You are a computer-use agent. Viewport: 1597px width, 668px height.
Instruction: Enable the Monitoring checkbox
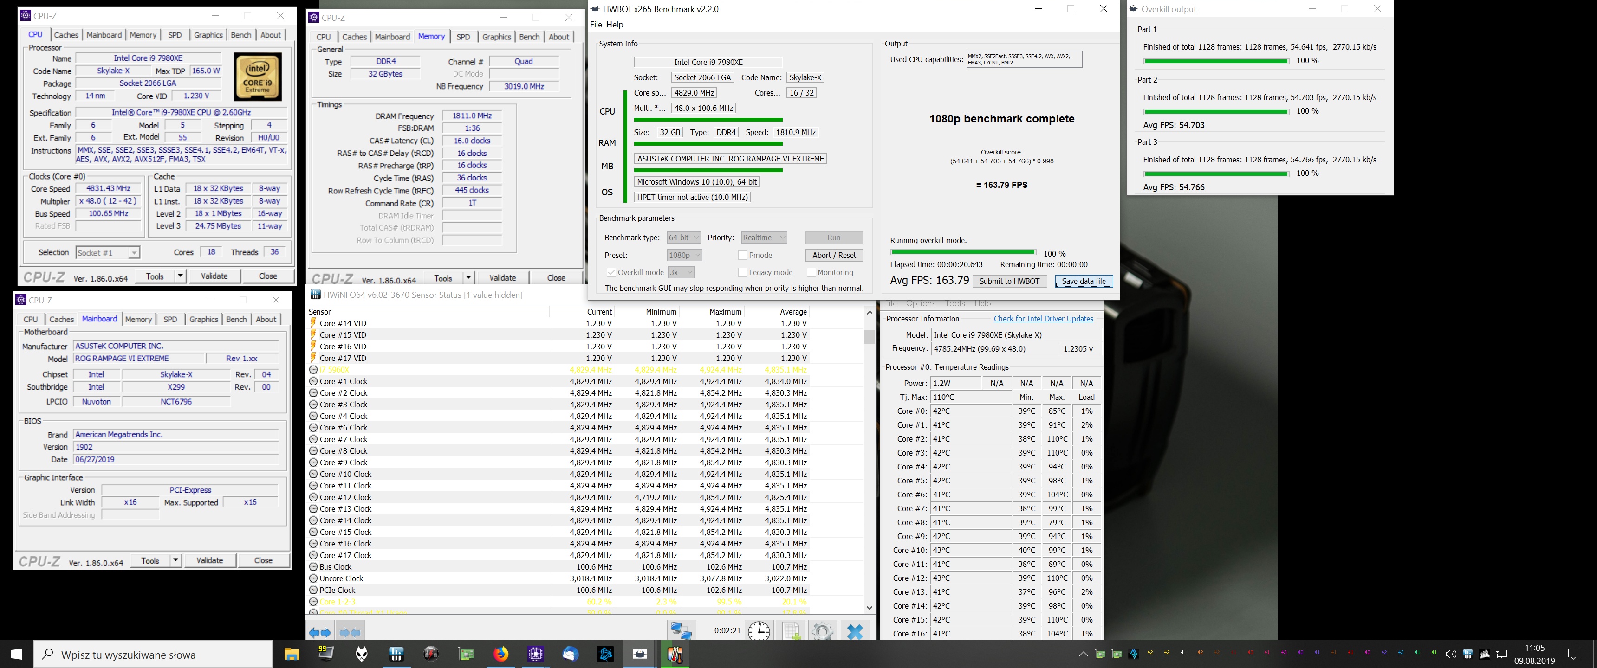point(811,273)
